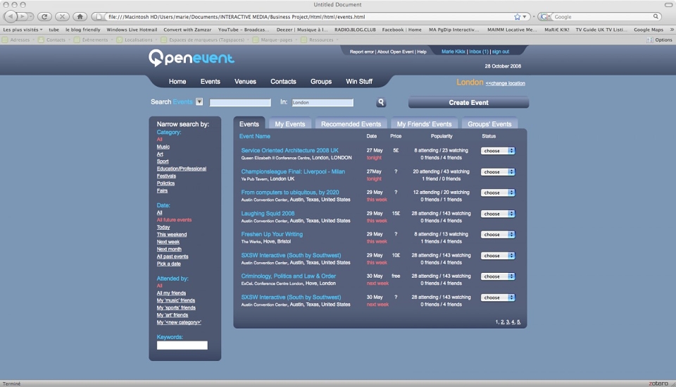Open Google Maps bookmark in bookmarks bar
Image resolution: width=676 pixels, height=387 pixels.
tap(648, 30)
